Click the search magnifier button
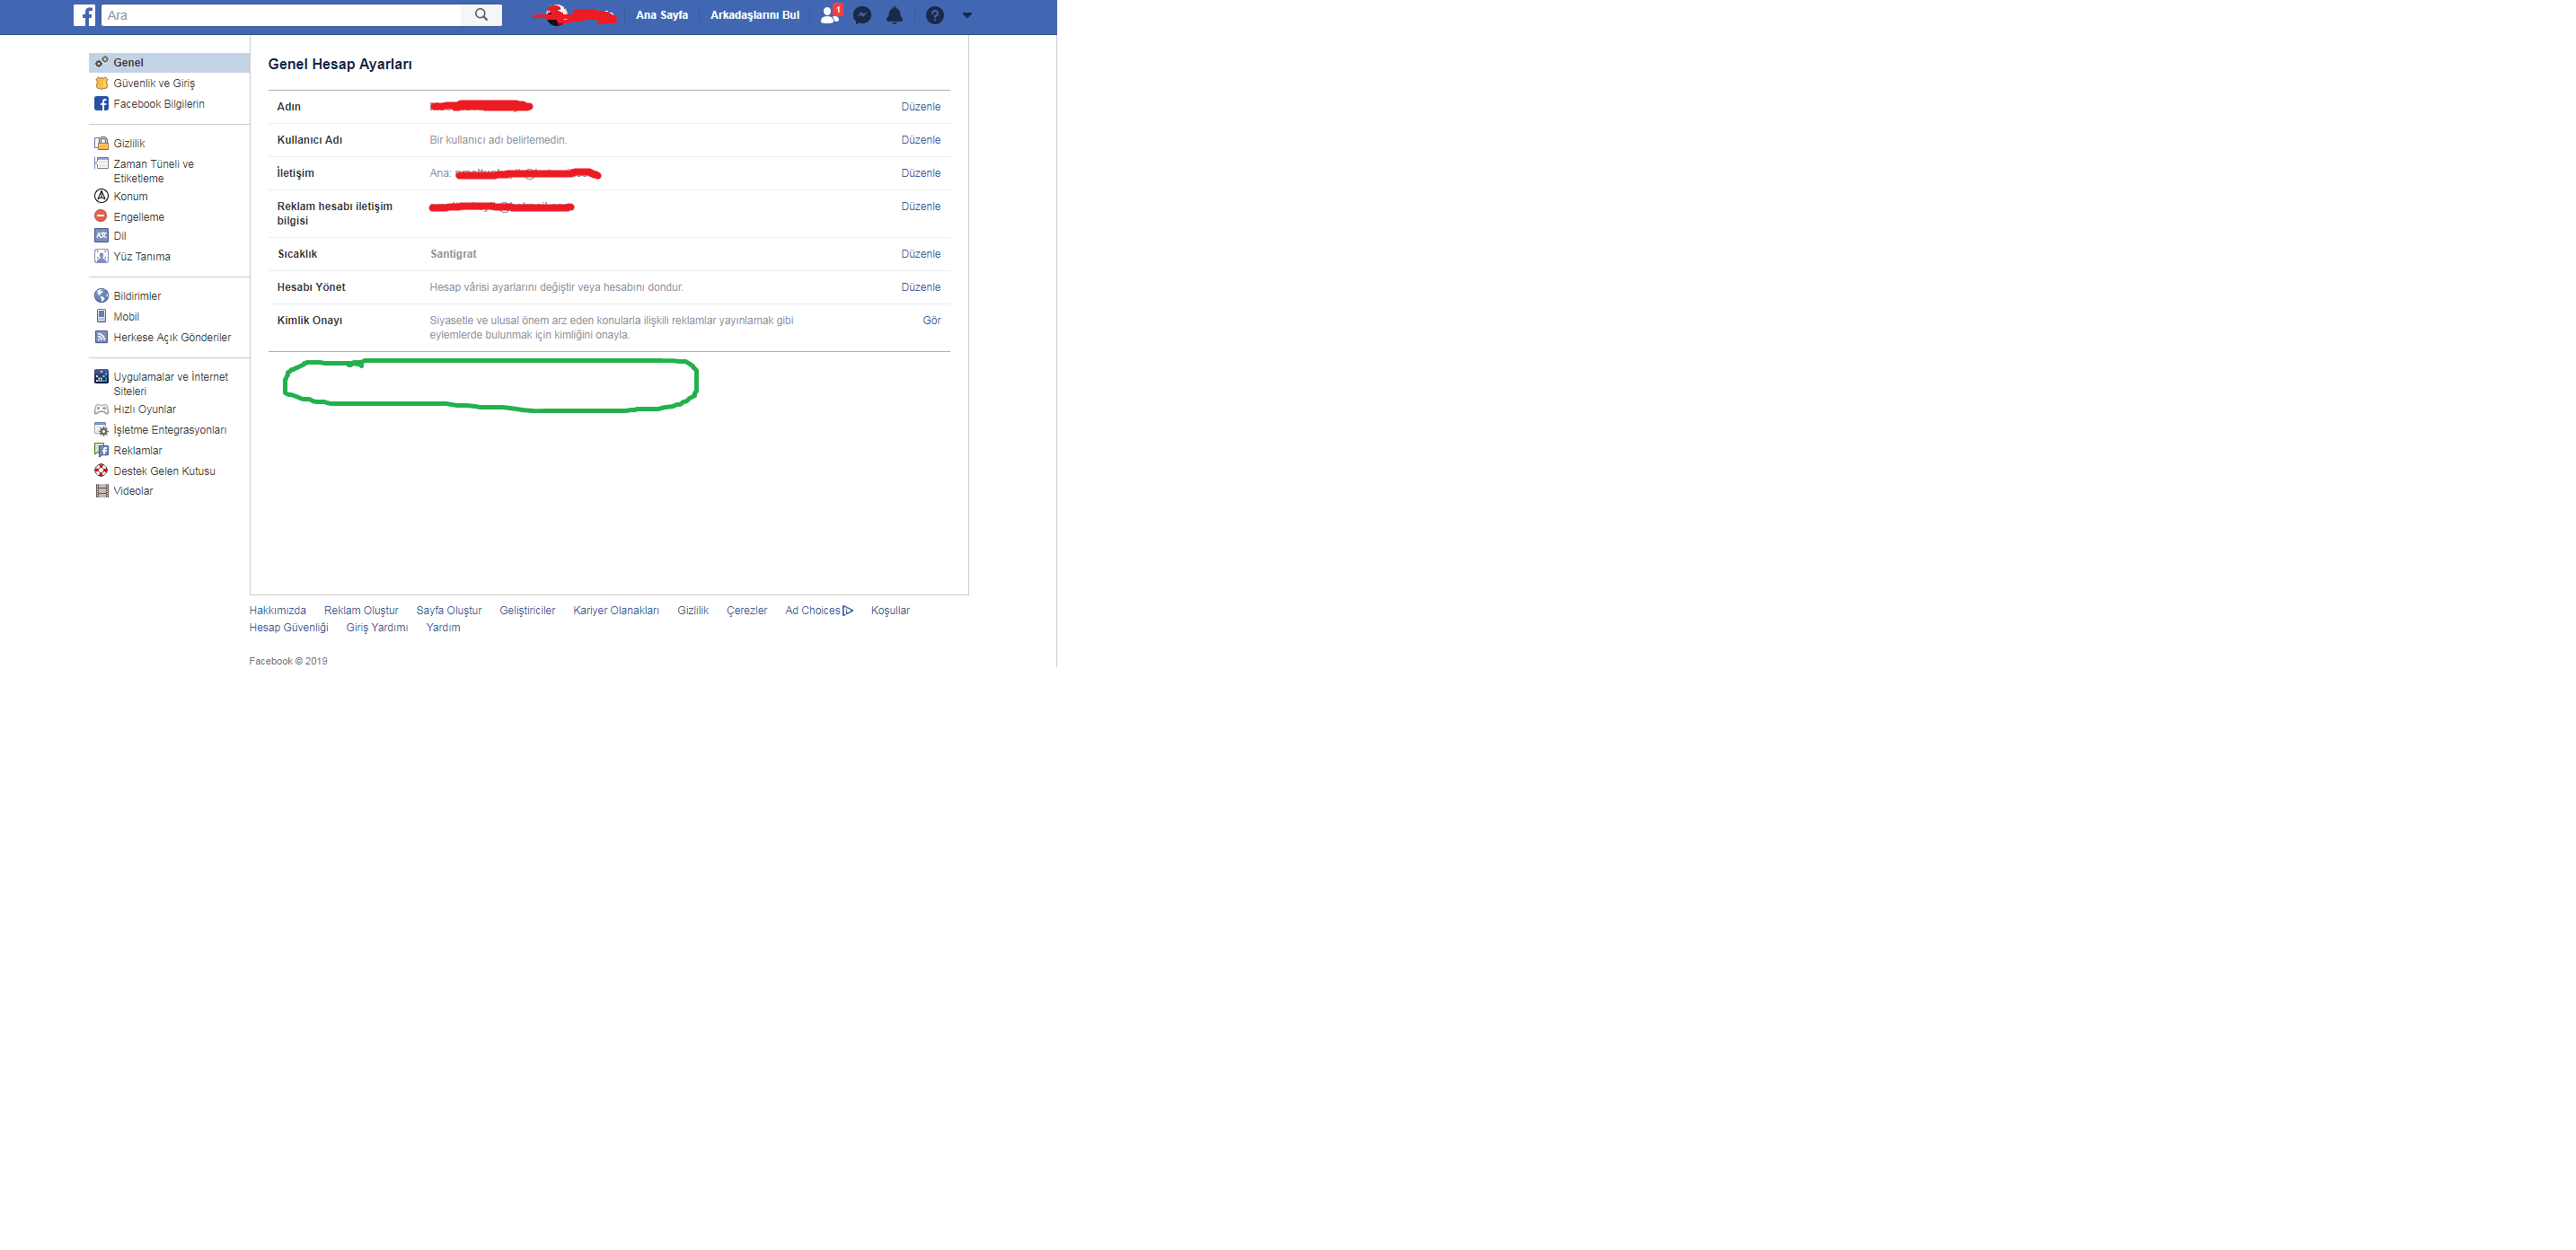 pyautogui.click(x=482, y=15)
